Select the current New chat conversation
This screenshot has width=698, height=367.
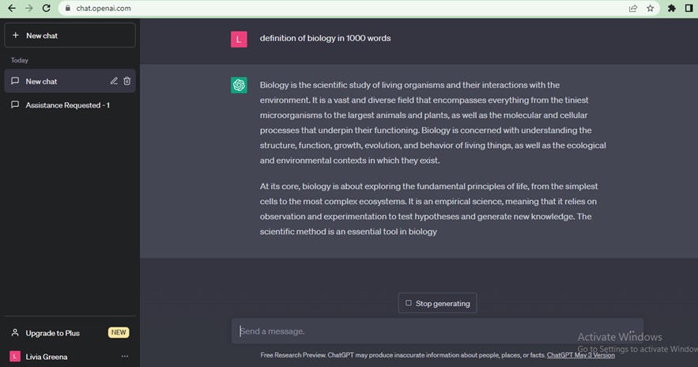point(55,81)
